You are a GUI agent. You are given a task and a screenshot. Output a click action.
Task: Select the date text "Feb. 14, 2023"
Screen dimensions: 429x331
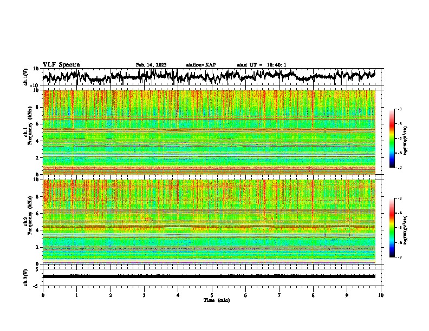151,65
